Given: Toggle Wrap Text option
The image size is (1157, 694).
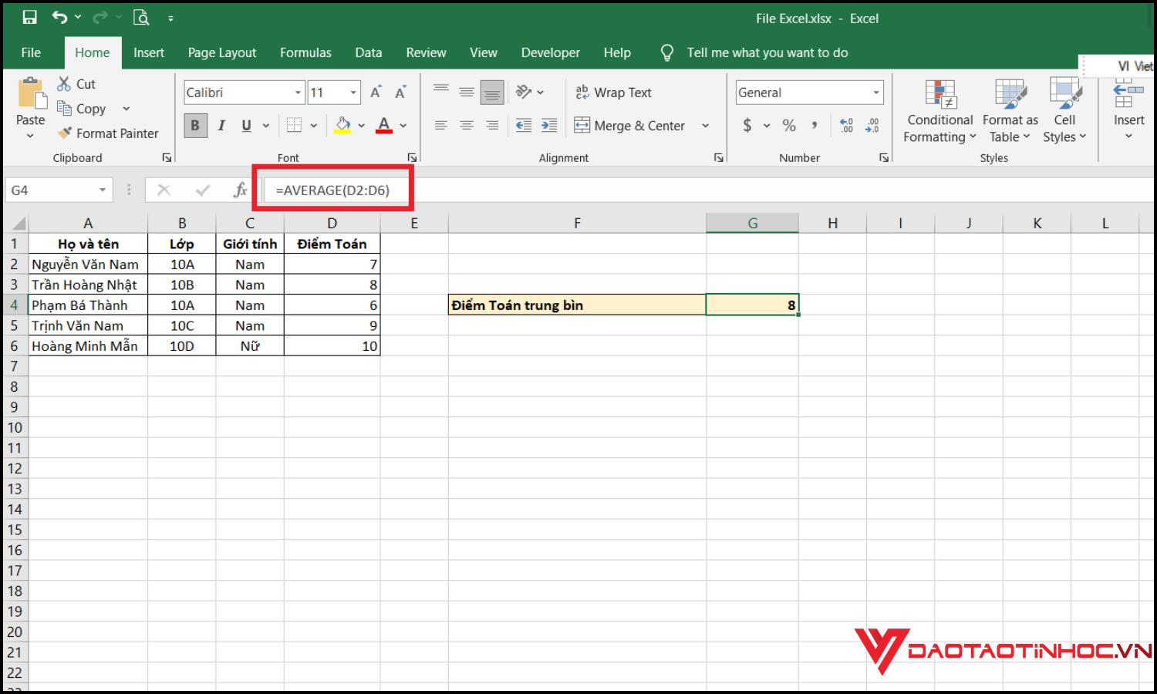Looking at the screenshot, I should point(614,93).
